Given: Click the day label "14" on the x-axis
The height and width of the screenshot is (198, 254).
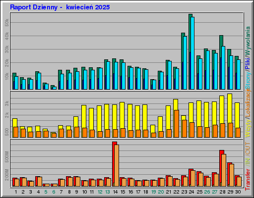Looking at the screenshot, I should [115, 192].
